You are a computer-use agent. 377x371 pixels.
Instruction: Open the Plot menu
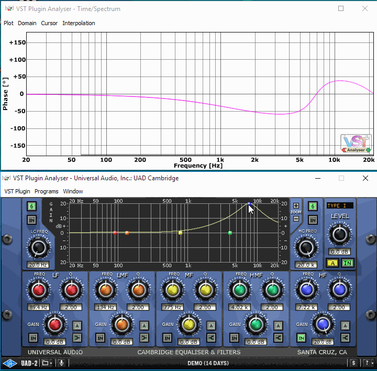pyautogui.click(x=9, y=23)
